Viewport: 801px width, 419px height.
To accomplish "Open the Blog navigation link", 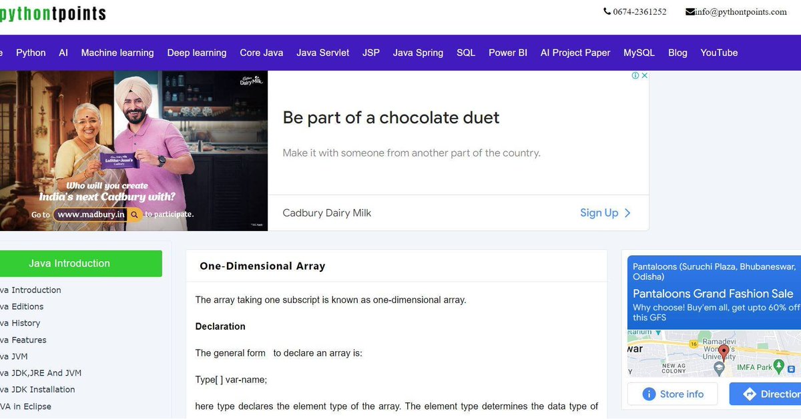I will [678, 53].
